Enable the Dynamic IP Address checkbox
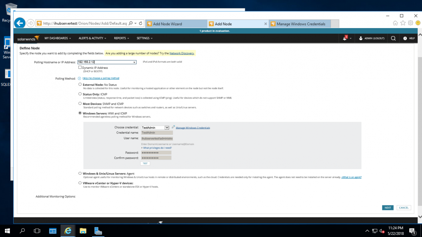The image size is (422, 237). pyautogui.click(x=80, y=67)
